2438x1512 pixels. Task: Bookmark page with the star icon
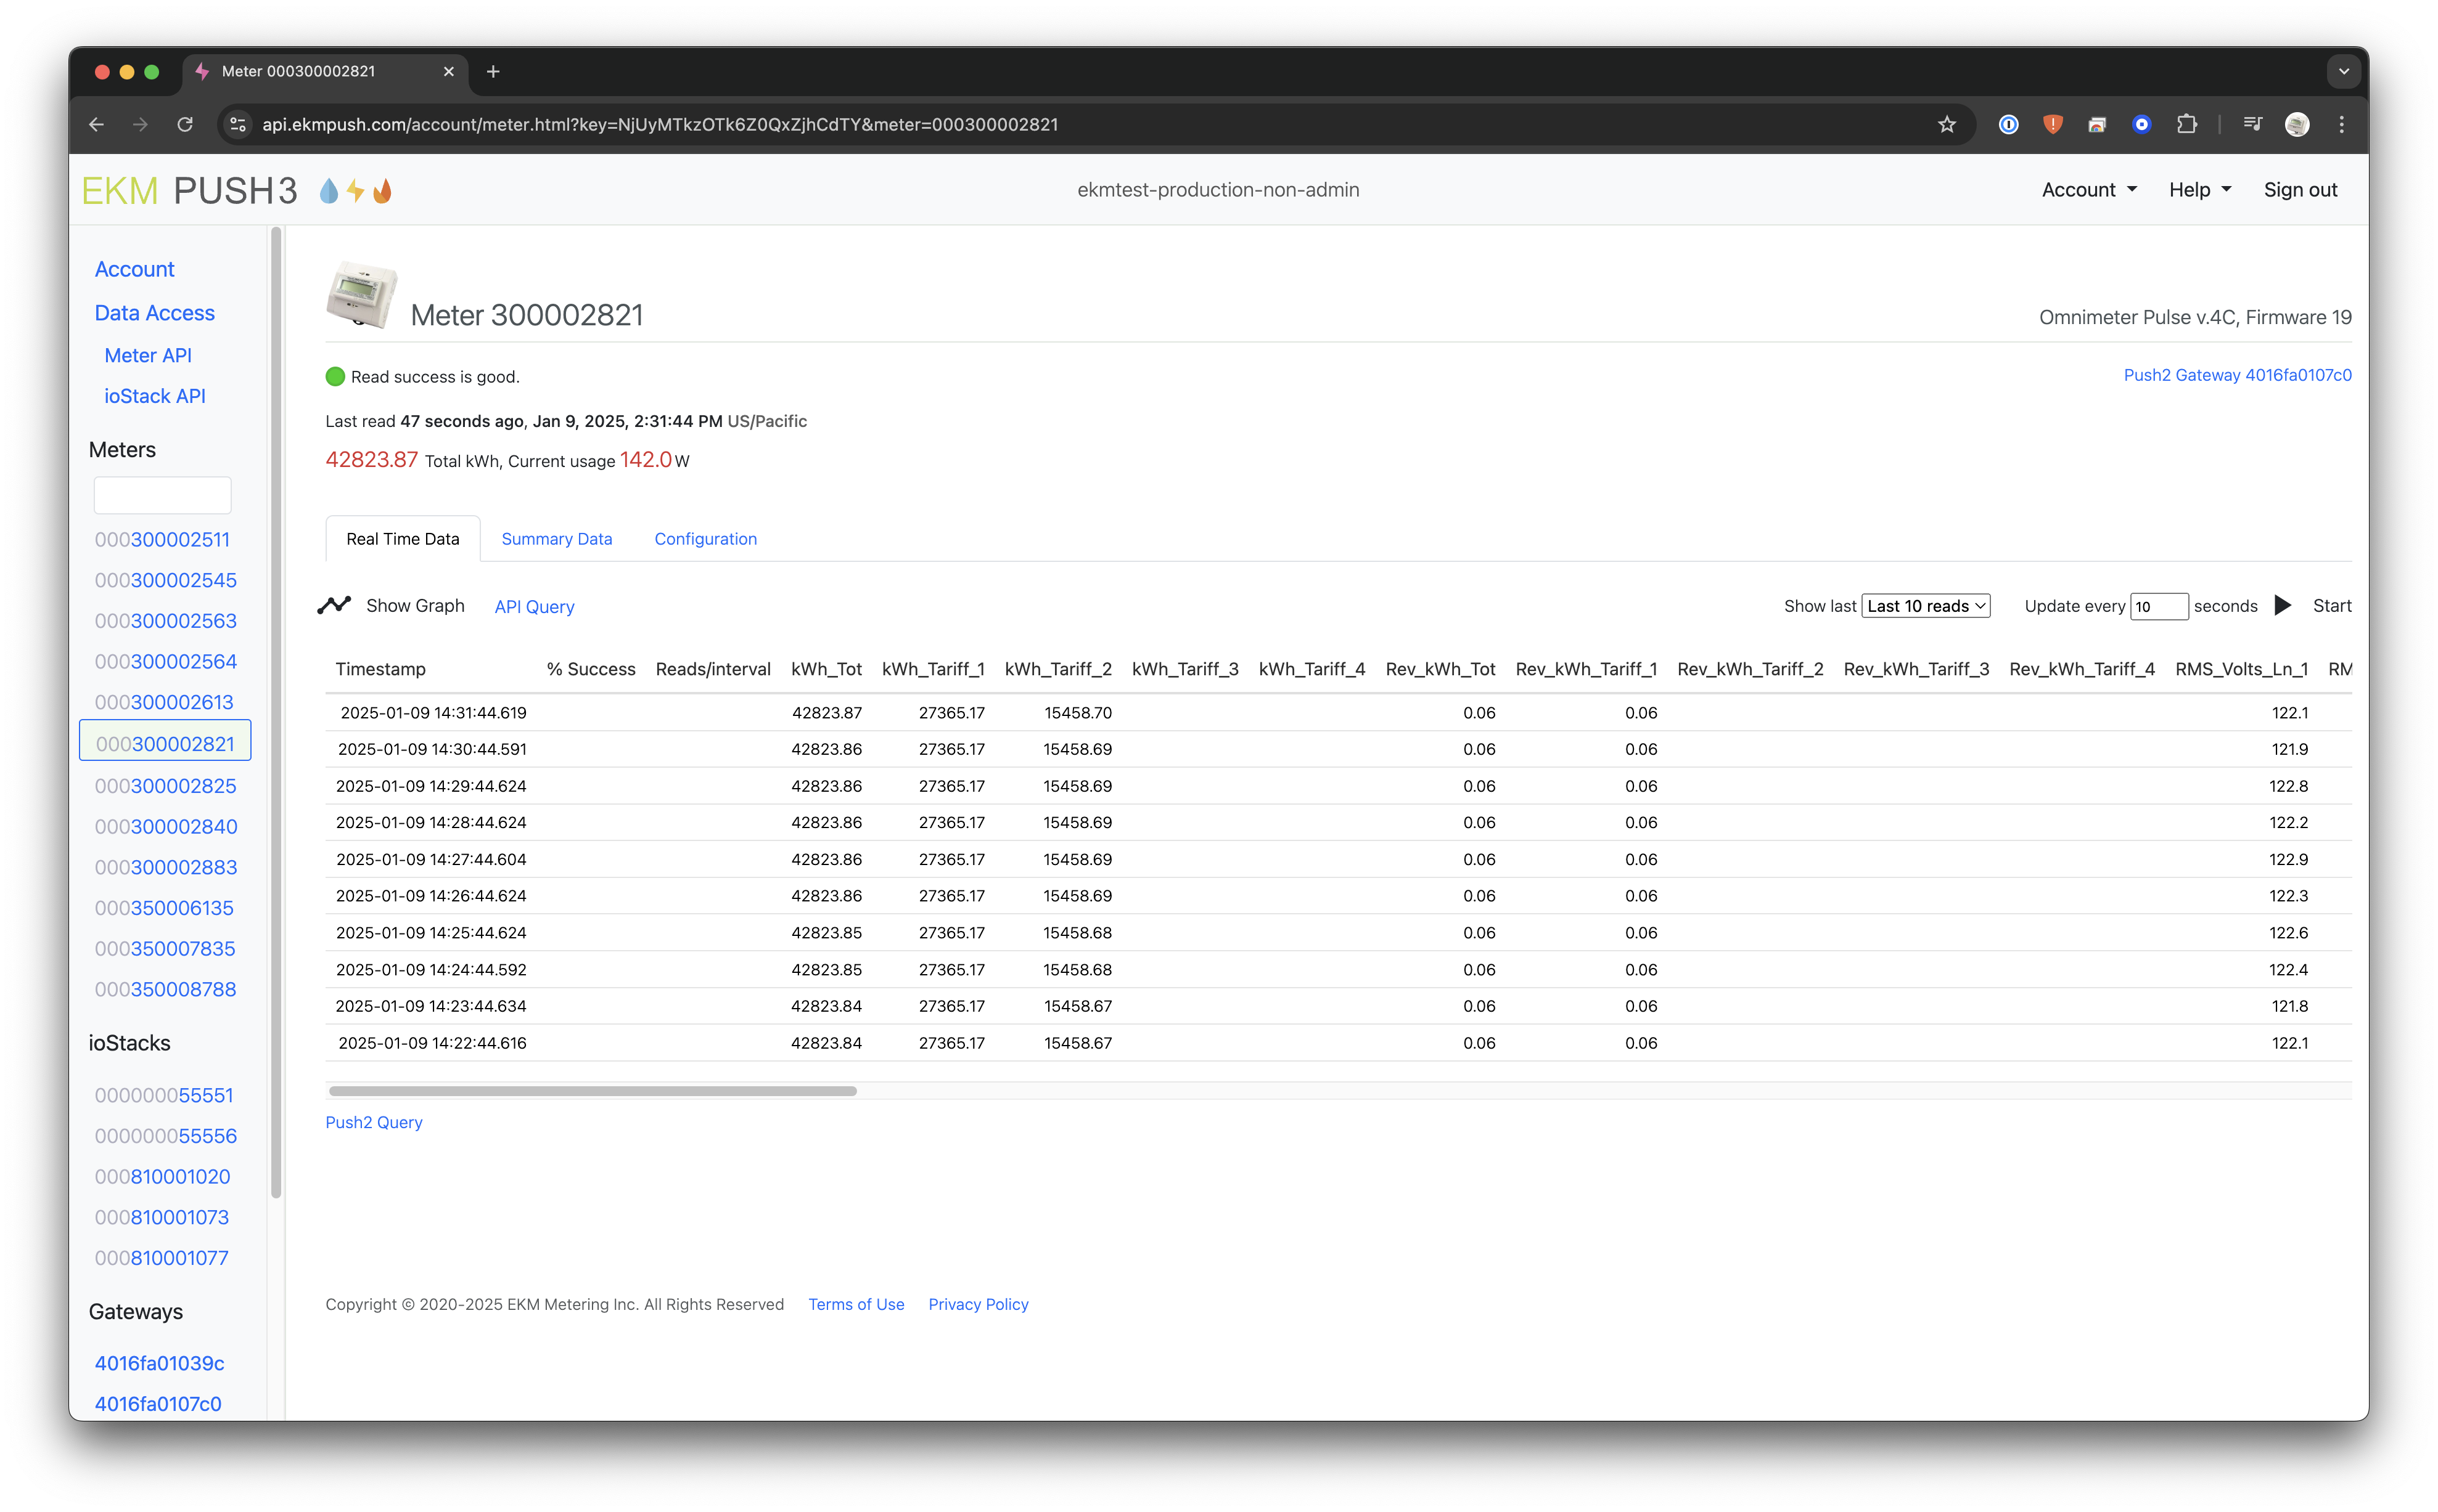(1946, 125)
